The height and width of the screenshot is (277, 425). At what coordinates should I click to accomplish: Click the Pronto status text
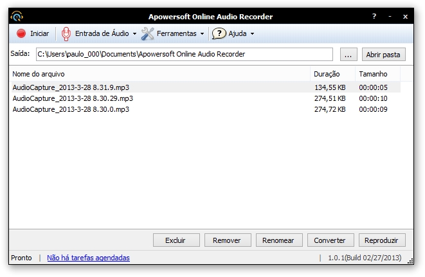click(21, 258)
